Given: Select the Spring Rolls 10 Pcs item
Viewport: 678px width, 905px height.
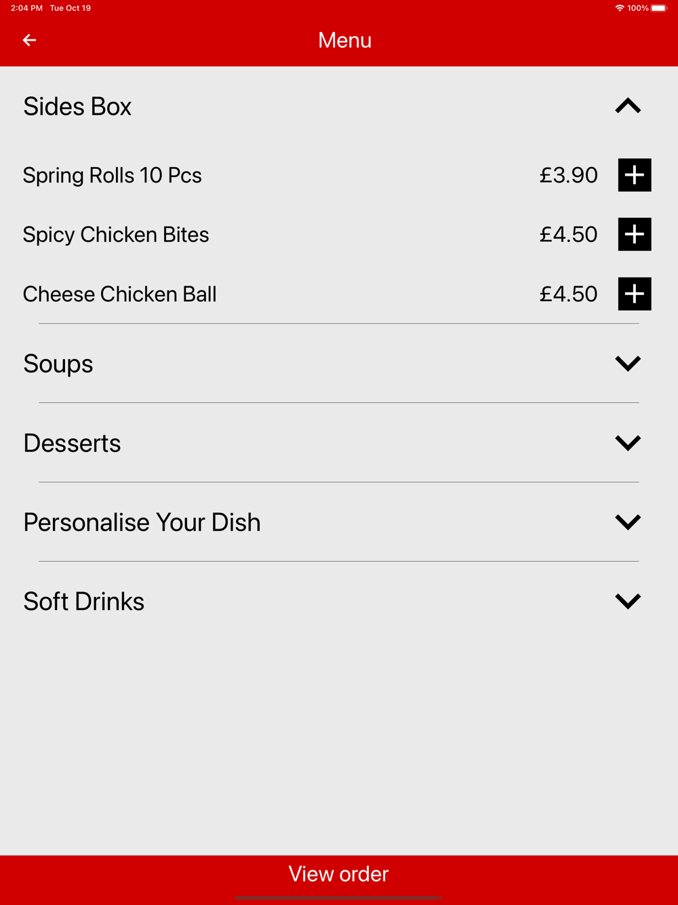Looking at the screenshot, I should (113, 175).
